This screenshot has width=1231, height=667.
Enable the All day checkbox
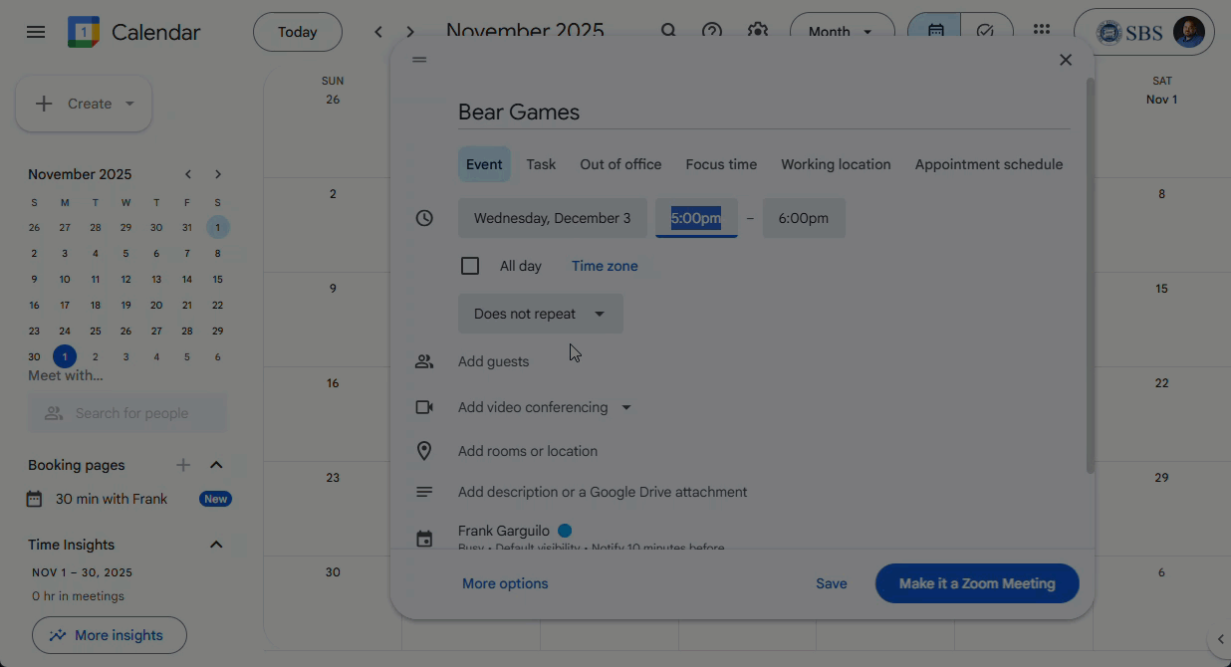pos(470,266)
